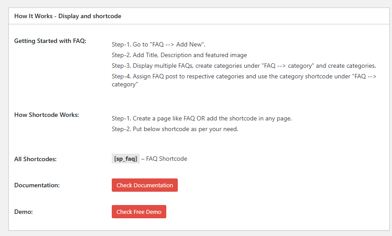Click the Demo label
The image size is (392, 236).
24,212
